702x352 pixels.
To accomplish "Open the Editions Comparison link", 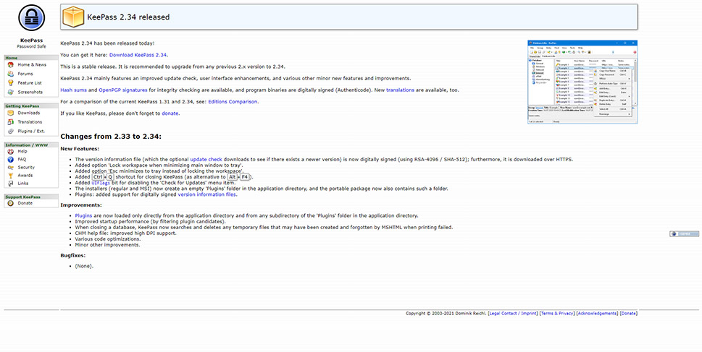I will click(x=233, y=102).
